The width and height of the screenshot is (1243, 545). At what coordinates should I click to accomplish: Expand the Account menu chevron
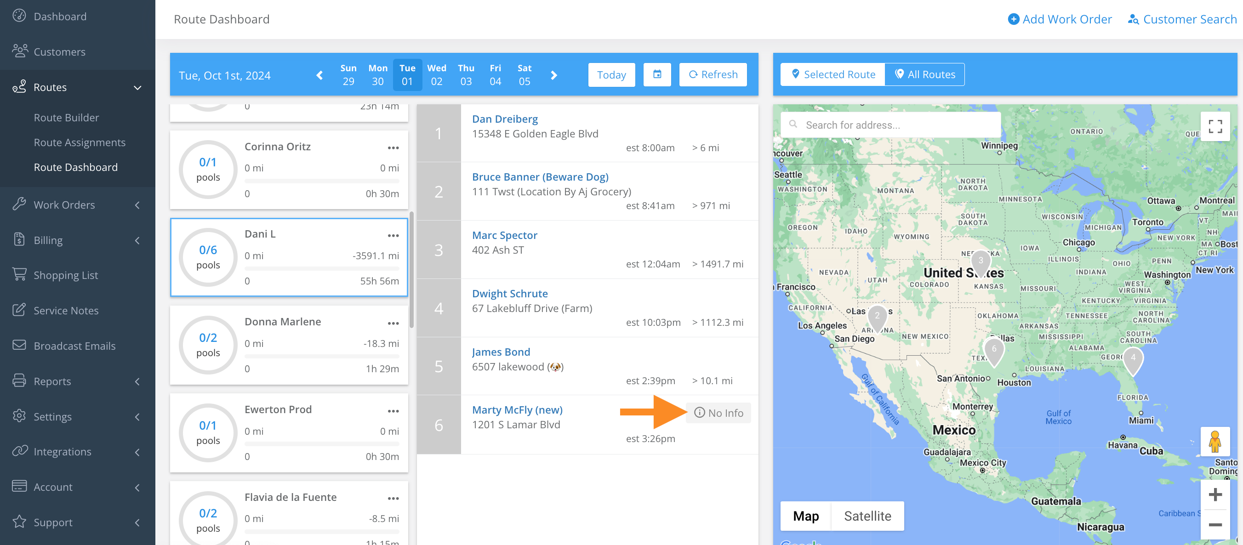(137, 487)
